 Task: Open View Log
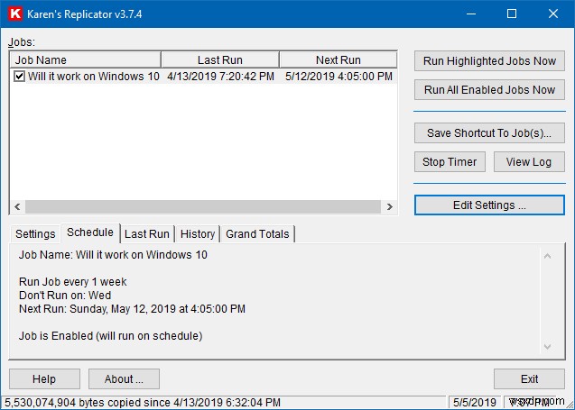[x=529, y=162]
